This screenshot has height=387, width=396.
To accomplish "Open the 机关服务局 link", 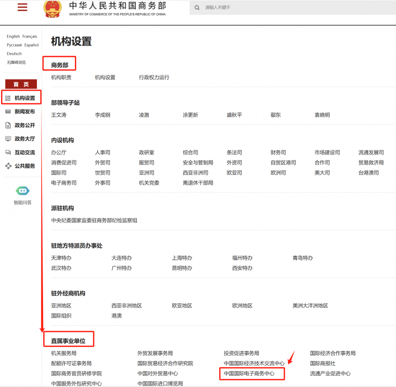I will coord(64,353).
